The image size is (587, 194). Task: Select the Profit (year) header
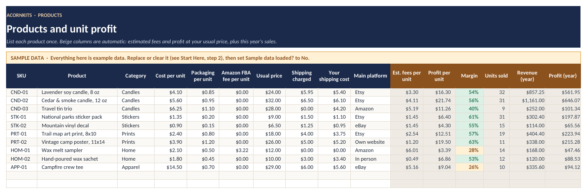(563, 76)
